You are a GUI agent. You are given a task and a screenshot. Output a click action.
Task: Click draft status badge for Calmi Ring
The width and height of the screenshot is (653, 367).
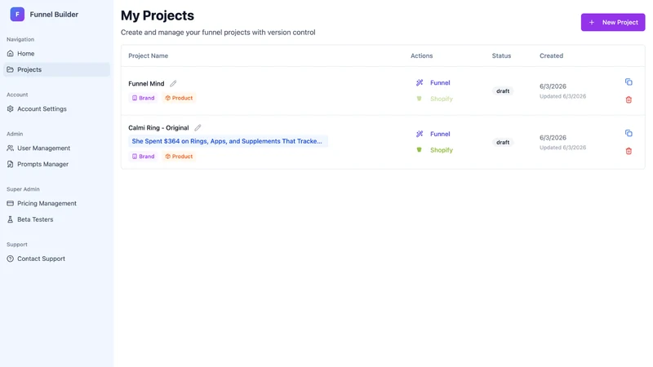(503, 142)
